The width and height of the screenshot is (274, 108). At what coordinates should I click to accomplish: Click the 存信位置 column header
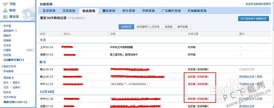pyautogui.click(x=193, y=34)
